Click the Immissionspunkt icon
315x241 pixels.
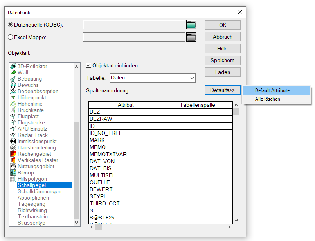[x=13, y=141]
